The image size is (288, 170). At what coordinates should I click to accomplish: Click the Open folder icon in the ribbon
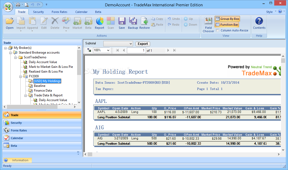(10, 21)
